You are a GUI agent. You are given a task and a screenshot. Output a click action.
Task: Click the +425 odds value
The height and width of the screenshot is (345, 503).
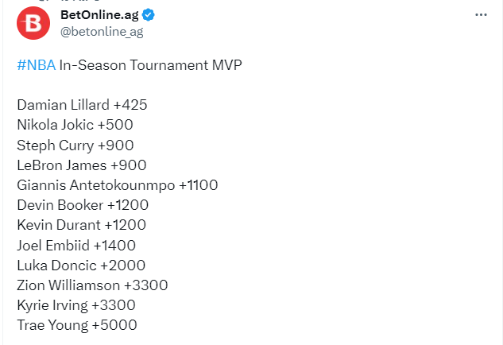132,104
